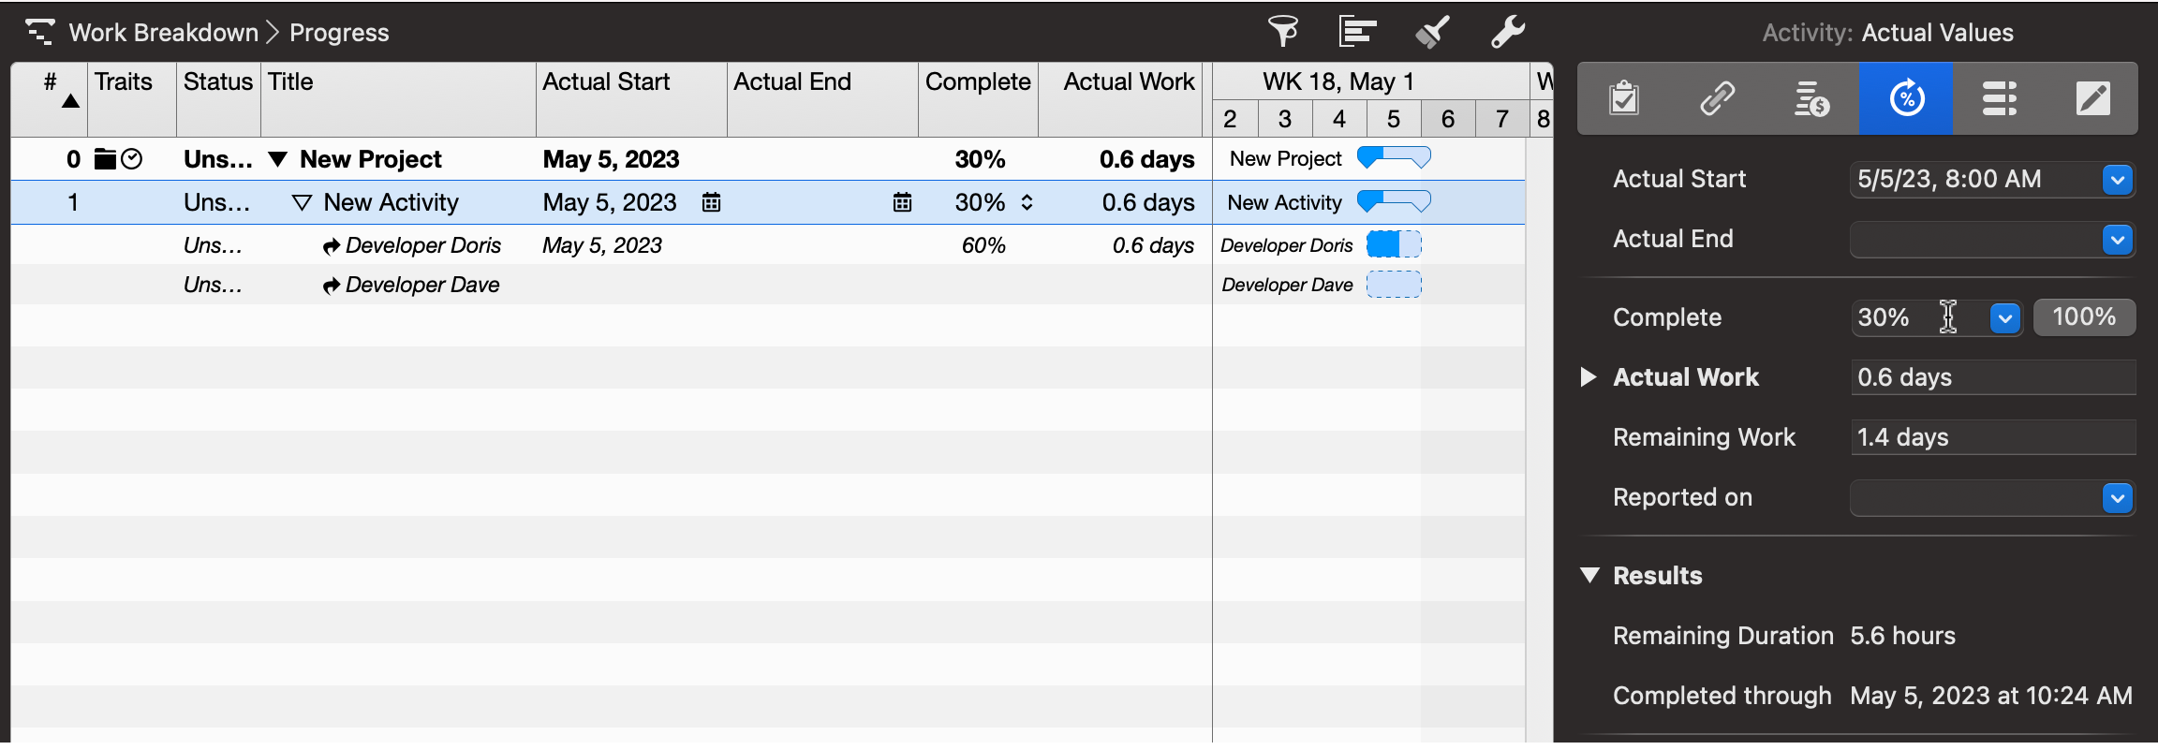
Task: Click the paintbrush styles icon
Action: tap(1432, 32)
